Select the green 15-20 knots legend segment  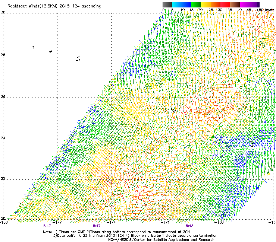click(x=196, y=4)
